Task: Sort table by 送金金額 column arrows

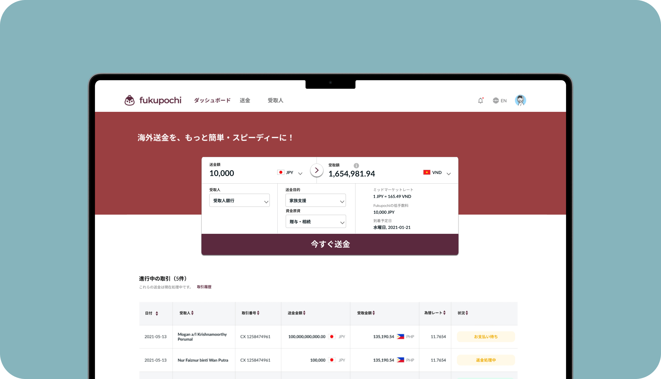Action: coord(304,313)
